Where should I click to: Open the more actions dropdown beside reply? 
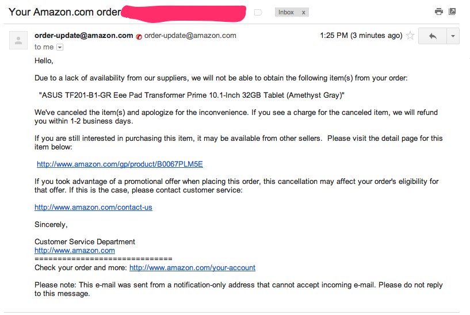coord(453,36)
